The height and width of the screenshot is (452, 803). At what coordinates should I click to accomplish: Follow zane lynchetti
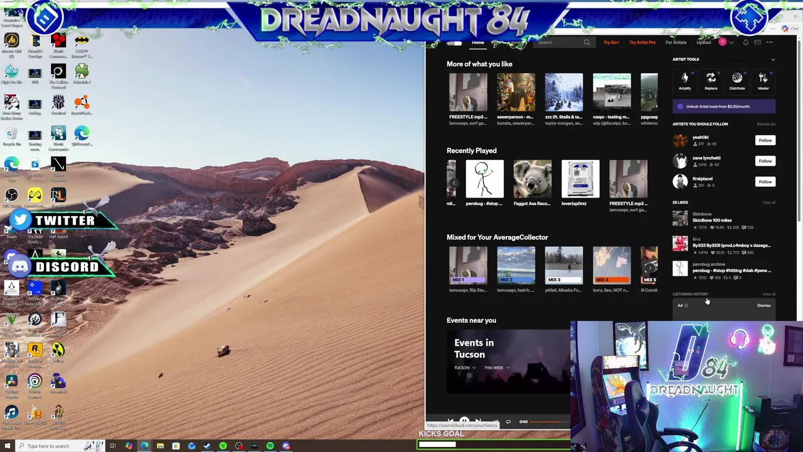pyautogui.click(x=765, y=161)
